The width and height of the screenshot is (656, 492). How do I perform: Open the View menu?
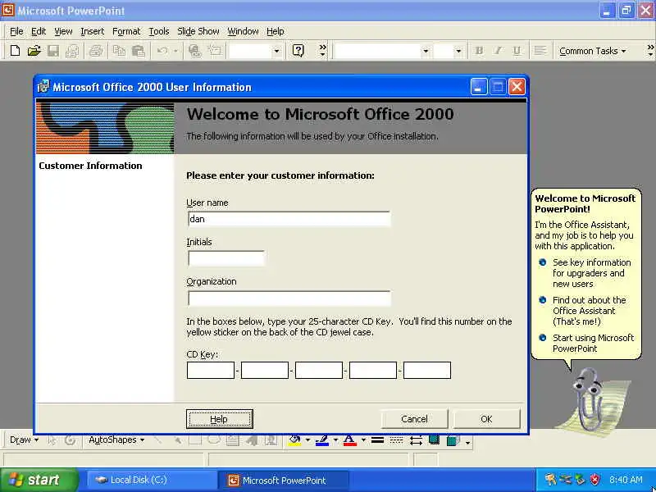63,31
